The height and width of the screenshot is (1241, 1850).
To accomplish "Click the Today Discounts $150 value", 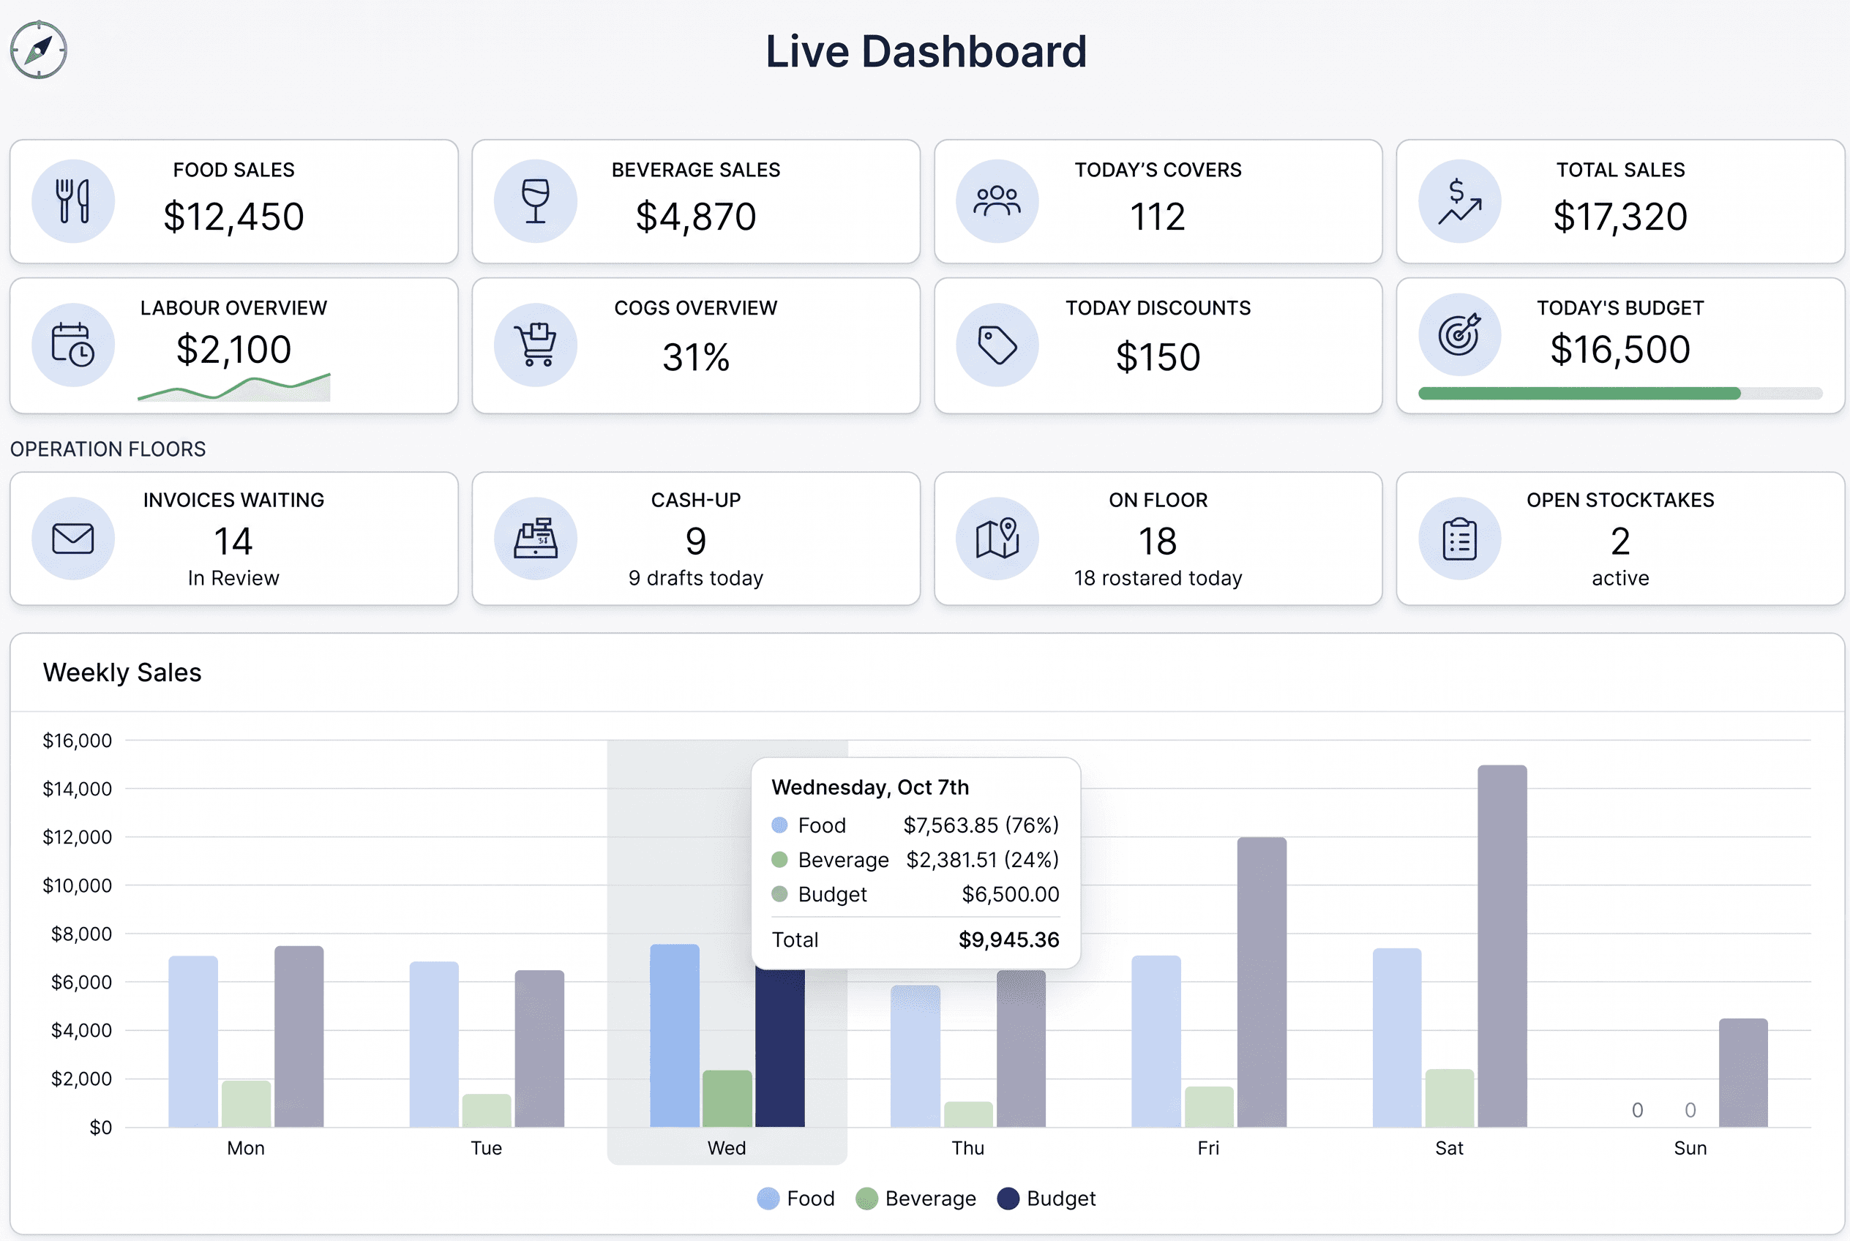I will [x=1157, y=357].
